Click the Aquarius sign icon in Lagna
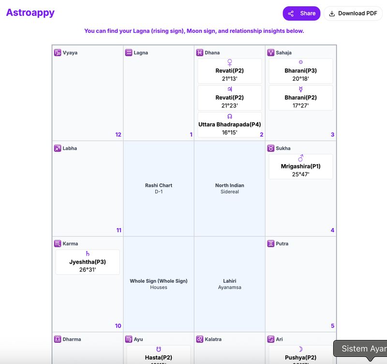The height and width of the screenshot is (364, 387). point(129,53)
